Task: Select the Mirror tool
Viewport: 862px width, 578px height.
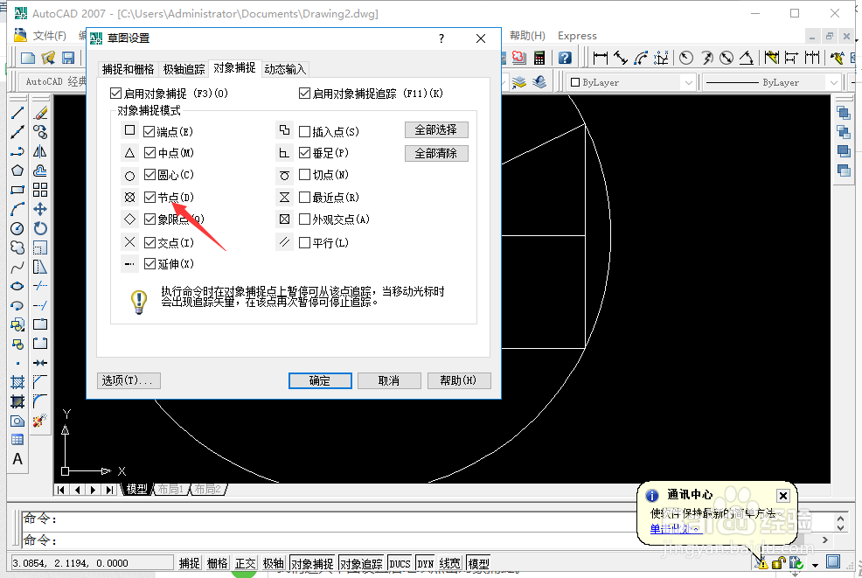Action: (x=40, y=151)
